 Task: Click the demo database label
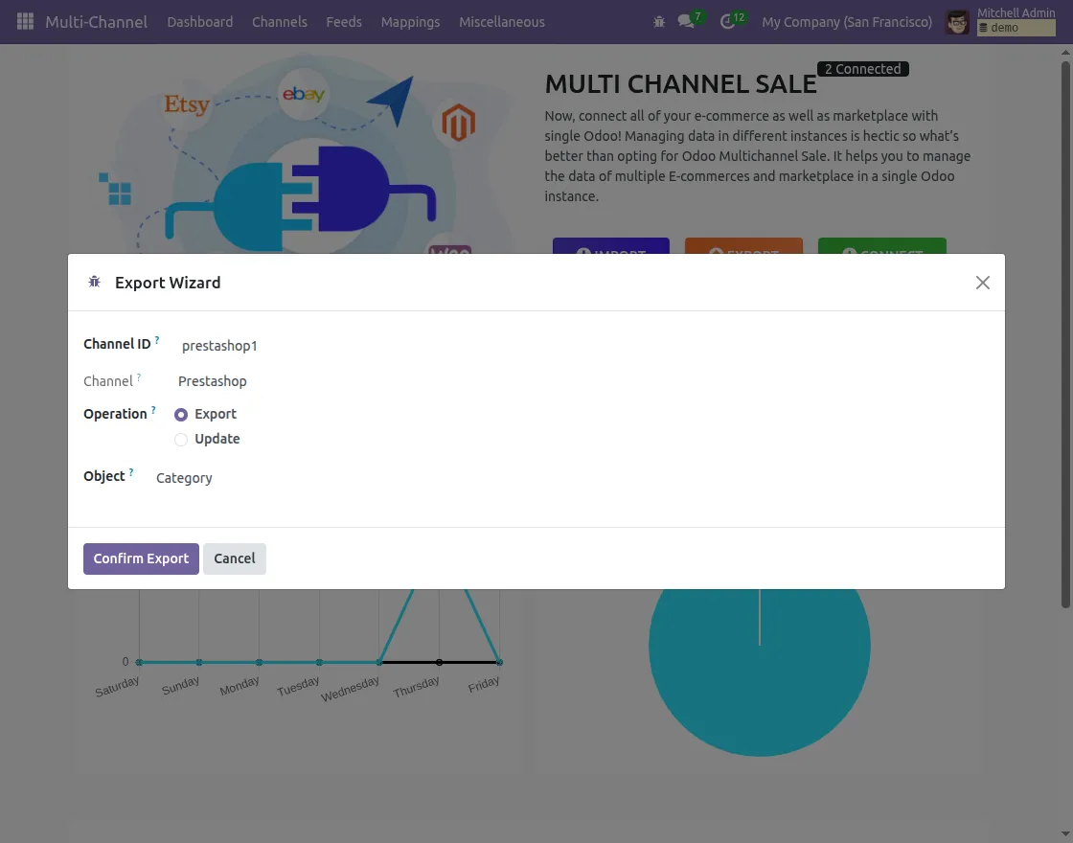(1016, 28)
